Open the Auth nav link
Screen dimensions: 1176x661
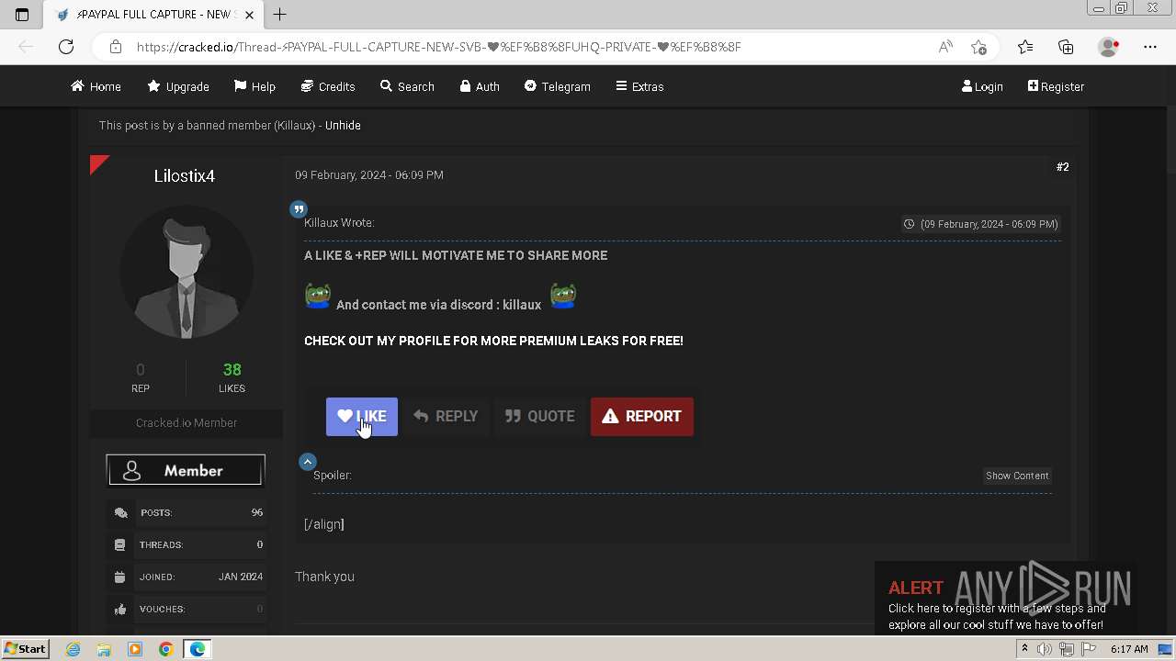tap(480, 86)
